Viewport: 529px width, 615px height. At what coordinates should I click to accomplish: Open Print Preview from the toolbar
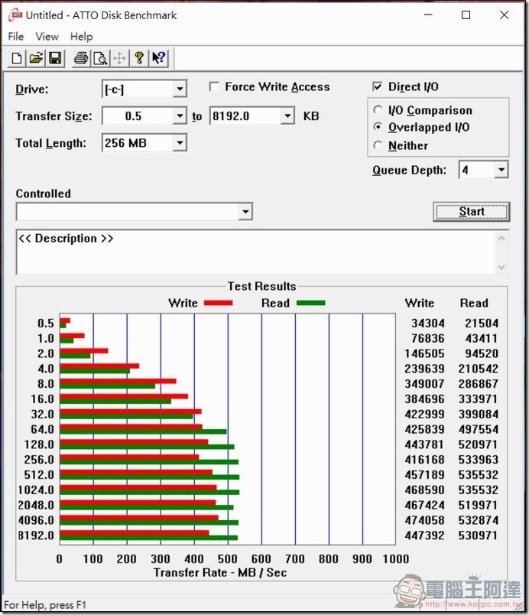[x=100, y=58]
